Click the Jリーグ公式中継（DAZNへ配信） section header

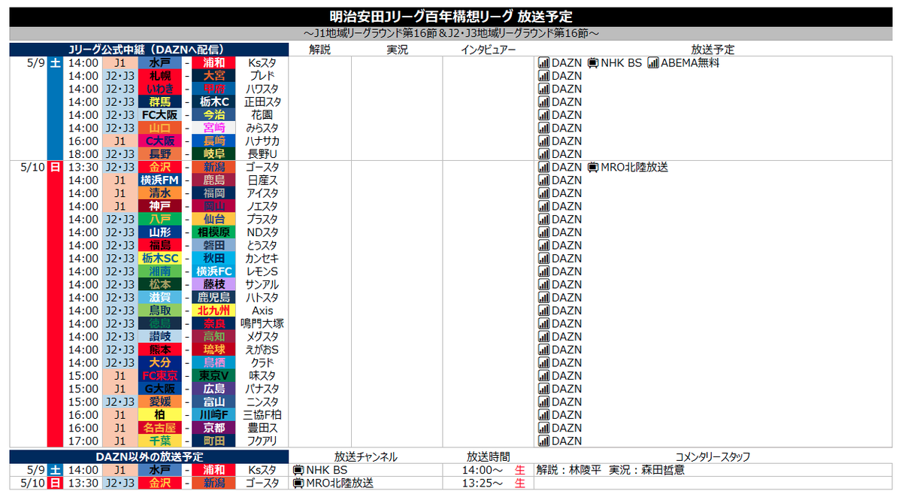click(x=149, y=50)
